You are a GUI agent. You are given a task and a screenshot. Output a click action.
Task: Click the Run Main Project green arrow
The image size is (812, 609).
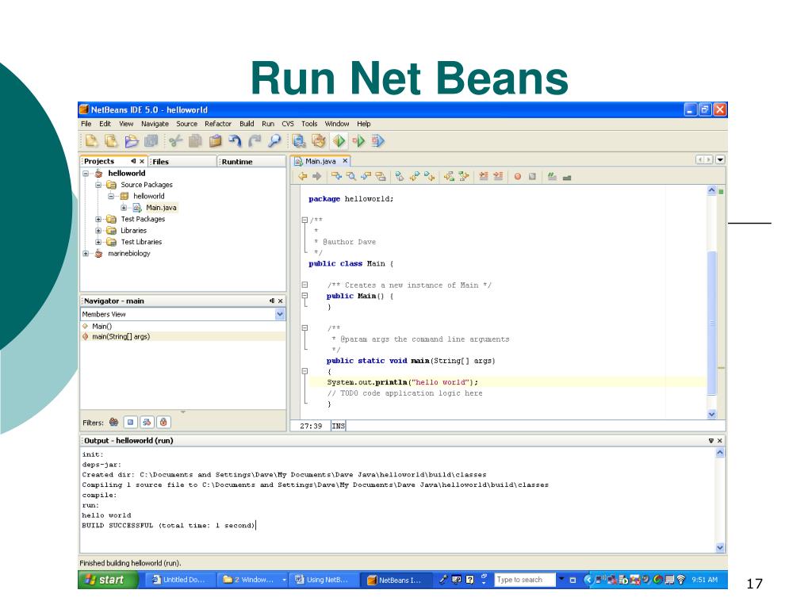coord(339,141)
